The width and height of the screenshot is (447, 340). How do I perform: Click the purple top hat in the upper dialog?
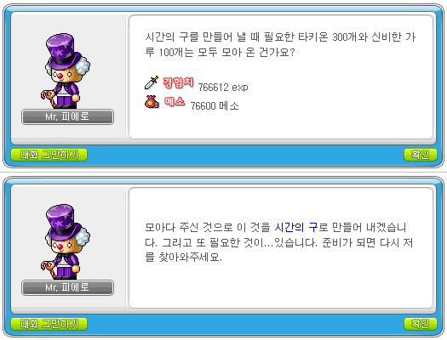[x=64, y=51]
